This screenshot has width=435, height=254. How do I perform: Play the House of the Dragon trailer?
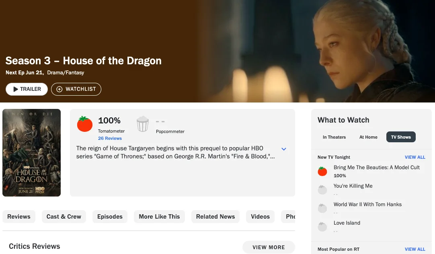click(x=27, y=89)
